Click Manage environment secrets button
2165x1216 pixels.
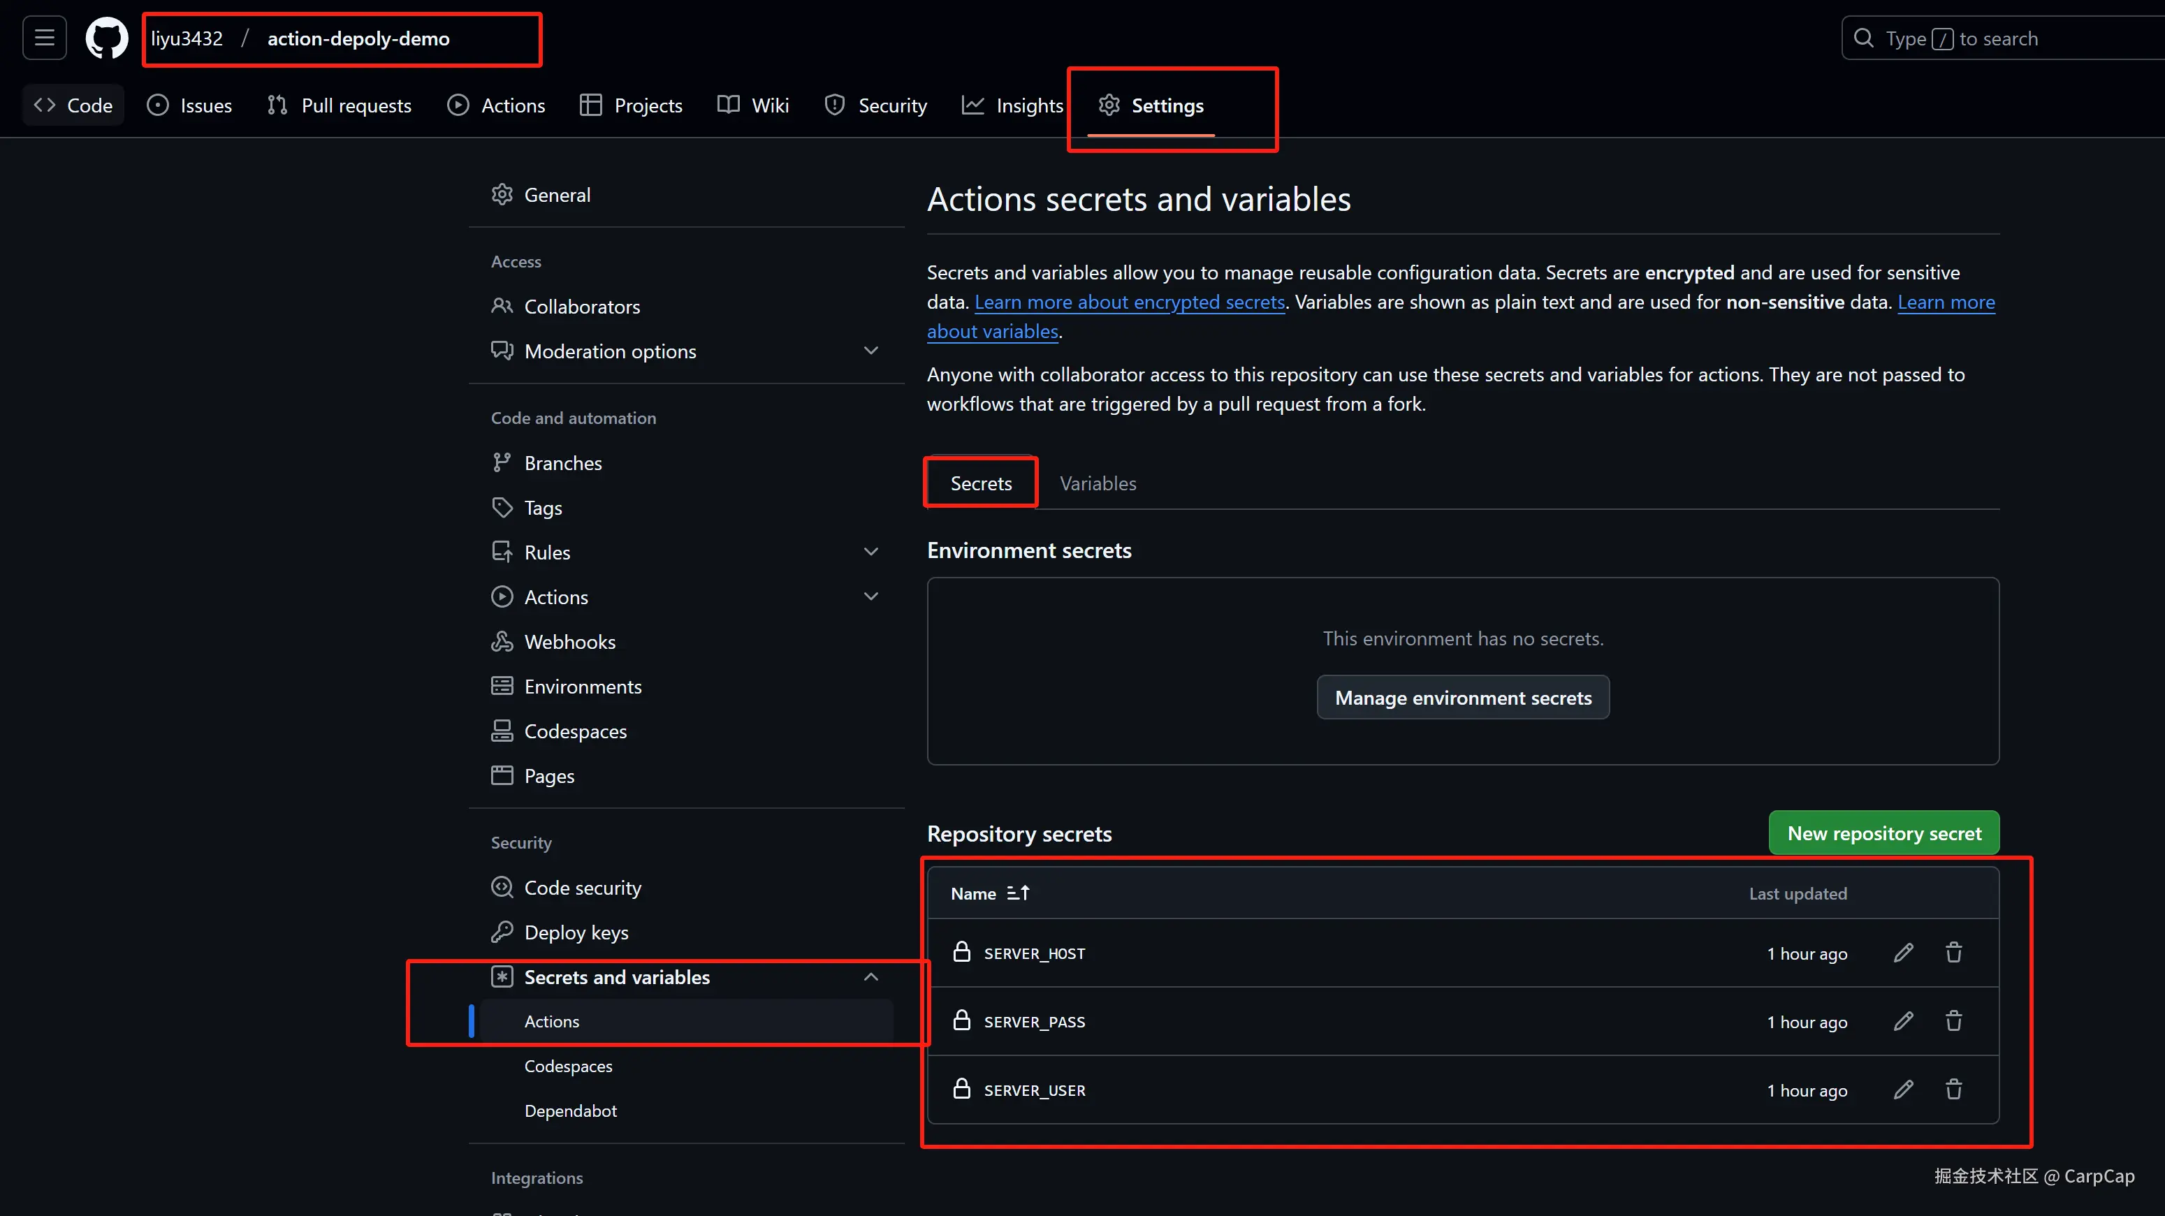[1462, 698]
